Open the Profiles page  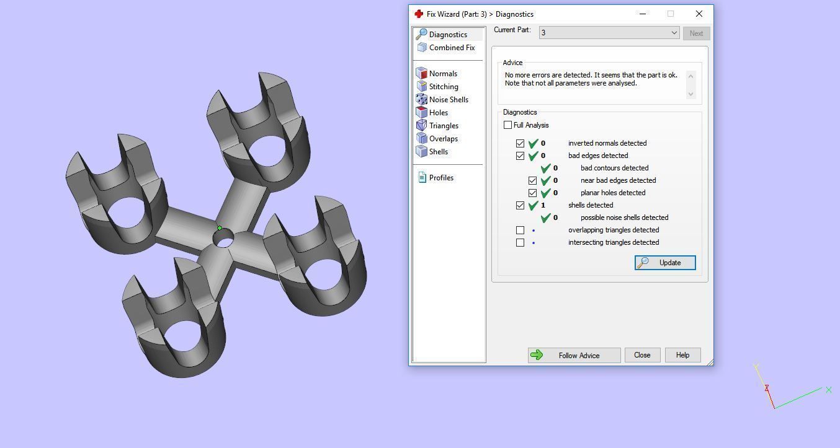[441, 177]
